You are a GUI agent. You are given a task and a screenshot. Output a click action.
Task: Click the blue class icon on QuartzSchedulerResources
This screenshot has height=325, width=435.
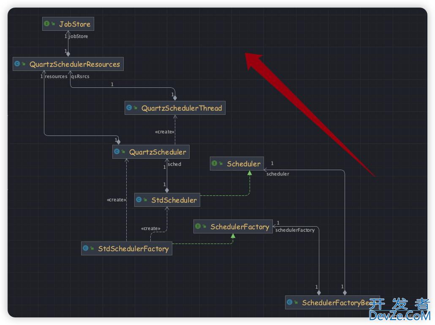(x=17, y=63)
